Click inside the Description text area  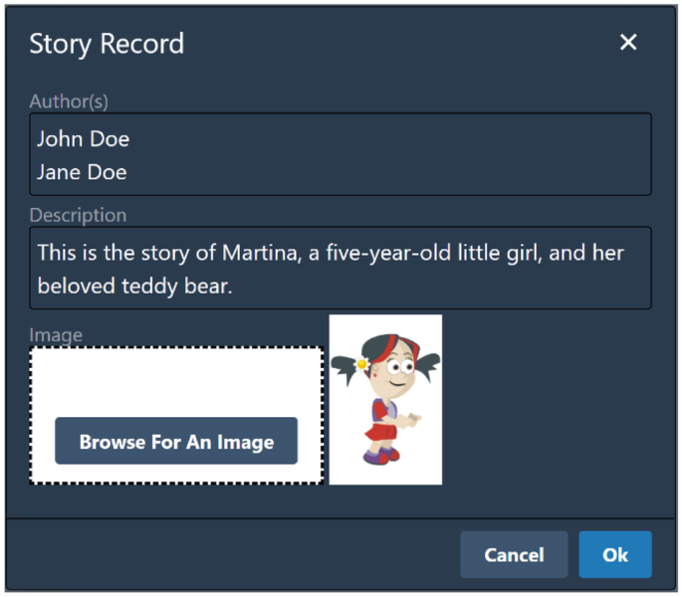(x=341, y=268)
